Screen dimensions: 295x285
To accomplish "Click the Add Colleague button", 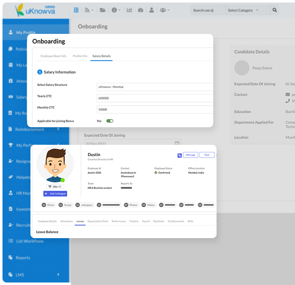I will [55, 194].
